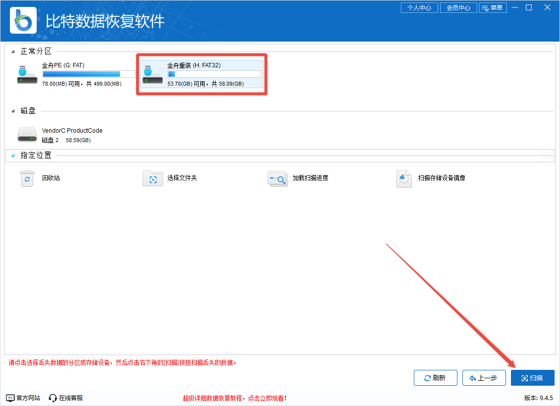The width and height of the screenshot is (560, 406).
Task: Open the 超级详细数据恢复教程 red link
Action: click(234, 398)
